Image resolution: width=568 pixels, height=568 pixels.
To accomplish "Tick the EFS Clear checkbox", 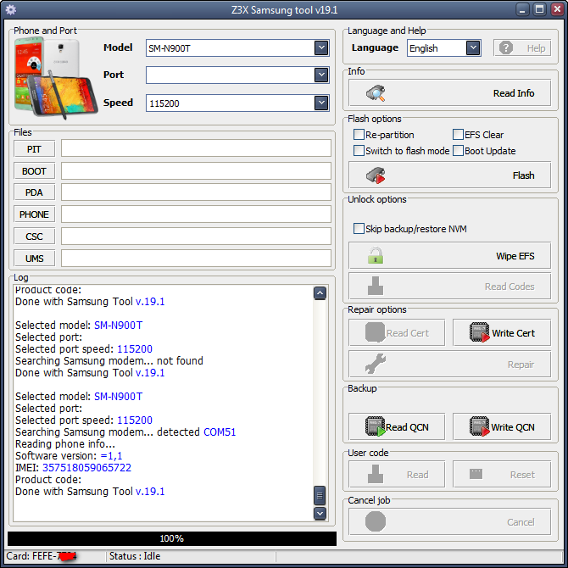I will (x=458, y=135).
